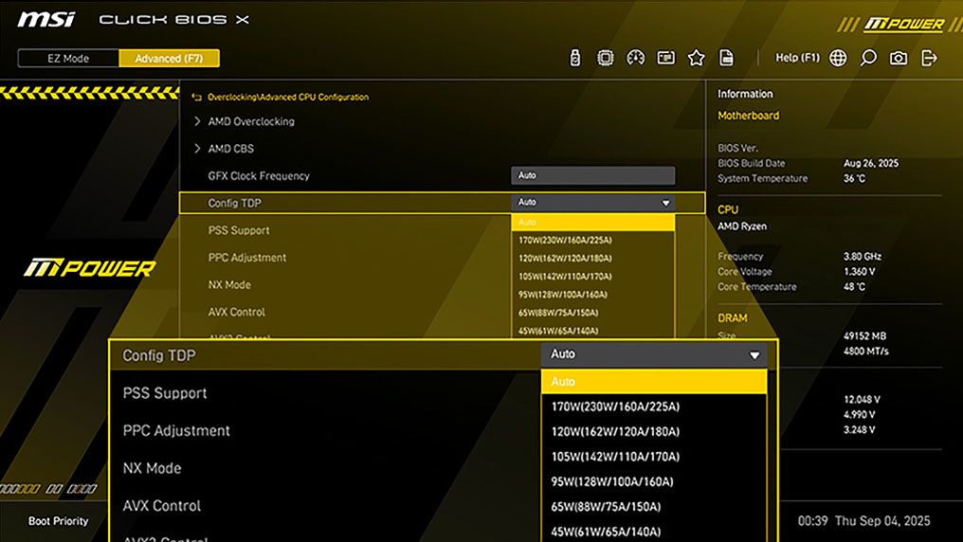Screen dimensions: 963x542
Task: Open the hardware monitor gauge icon
Action: [x=635, y=58]
